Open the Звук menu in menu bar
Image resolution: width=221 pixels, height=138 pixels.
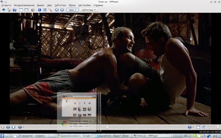[x=49, y=5]
